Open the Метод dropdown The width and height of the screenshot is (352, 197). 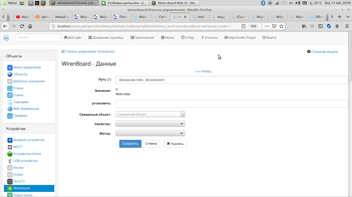(x=150, y=133)
